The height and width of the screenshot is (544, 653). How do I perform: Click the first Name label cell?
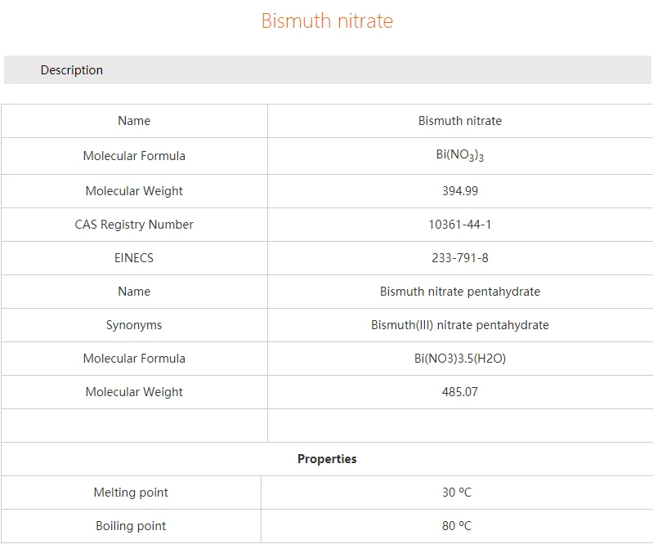(x=134, y=121)
